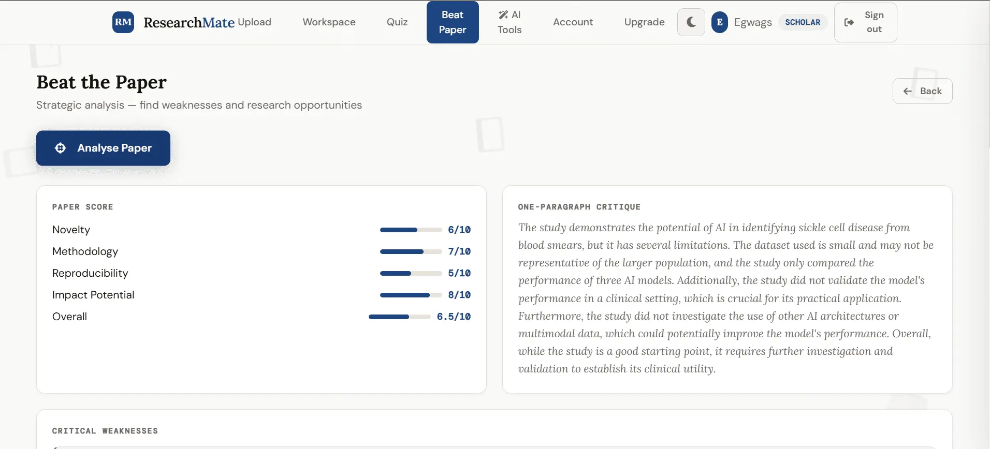Click the 7/10 Methodology value
Viewport: 990px width, 449px height.
click(x=459, y=251)
